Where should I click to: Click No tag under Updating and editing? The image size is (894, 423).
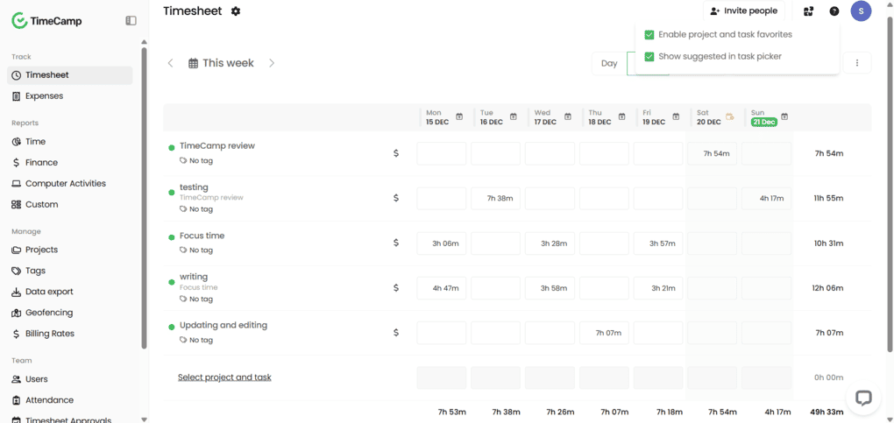tap(196, 340)
